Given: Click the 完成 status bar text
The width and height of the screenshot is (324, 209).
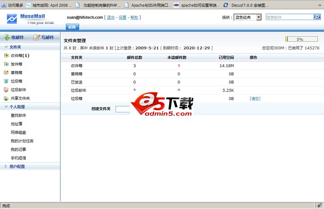Looking at the screenshot, I should (x=6, y=206).
